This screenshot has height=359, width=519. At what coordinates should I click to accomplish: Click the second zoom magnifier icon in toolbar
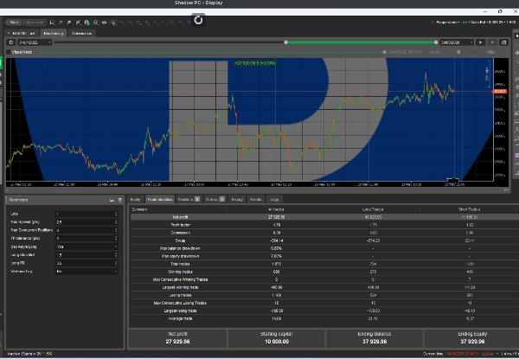point(69,22)
